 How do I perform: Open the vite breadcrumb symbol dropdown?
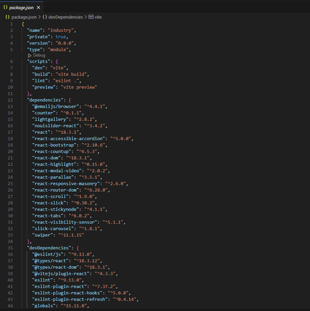point(98,17)
